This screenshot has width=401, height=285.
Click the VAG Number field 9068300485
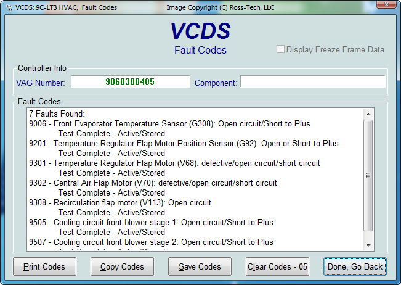[131, 81]
